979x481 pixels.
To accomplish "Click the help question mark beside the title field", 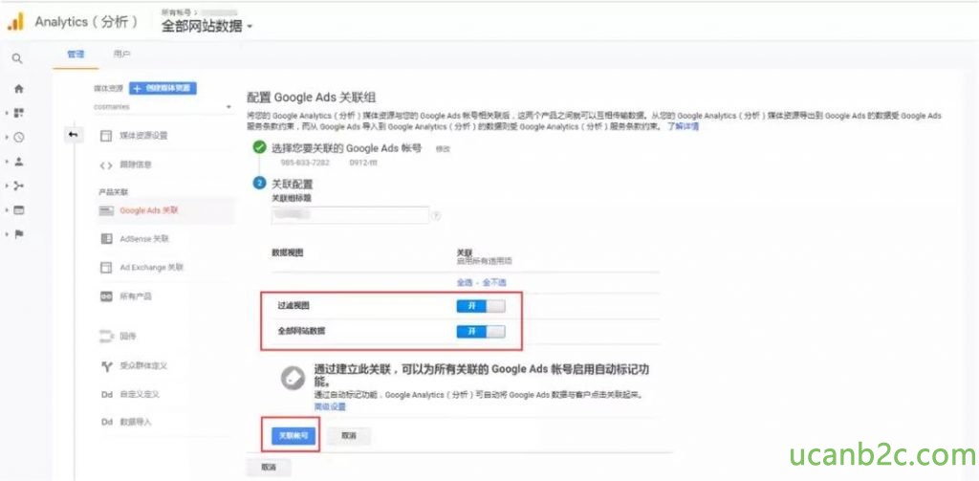I will [x=436, y=215].
